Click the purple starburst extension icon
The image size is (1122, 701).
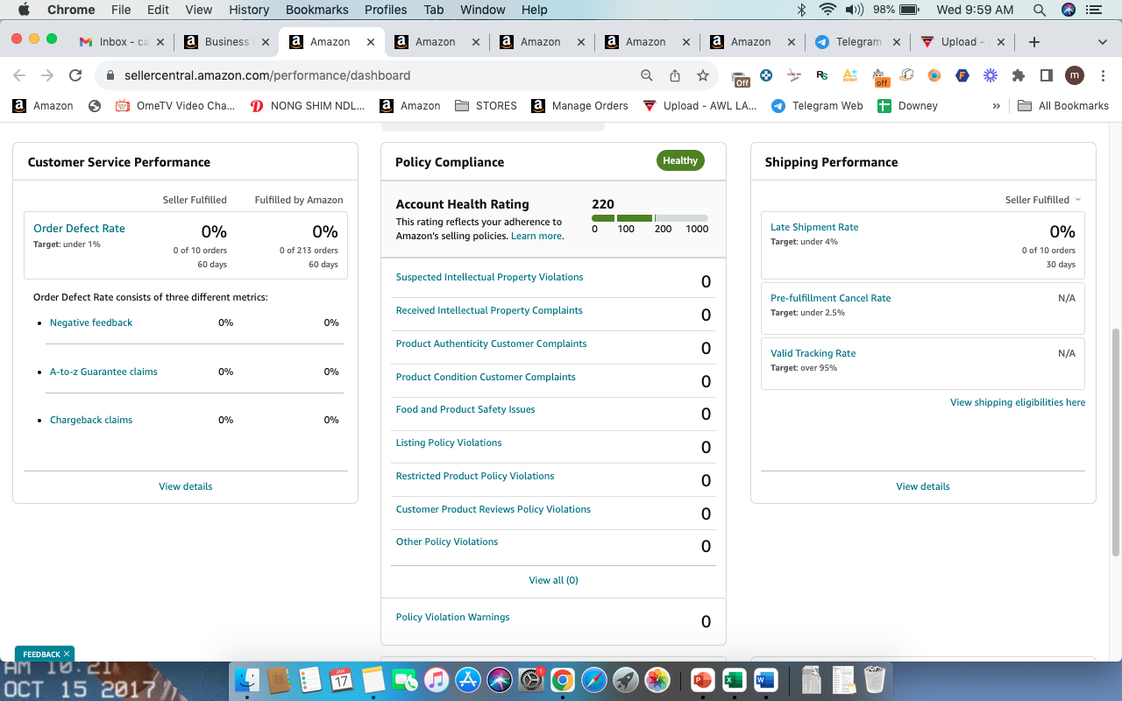pyautogui.click(x=991, y=75)
